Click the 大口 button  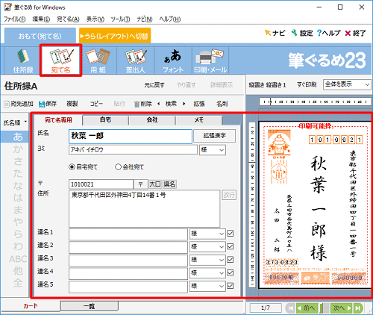(155, 184)
